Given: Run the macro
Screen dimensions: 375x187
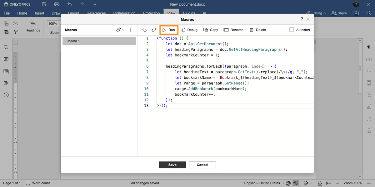Looking at the screenshot, I should pos(169,30).
